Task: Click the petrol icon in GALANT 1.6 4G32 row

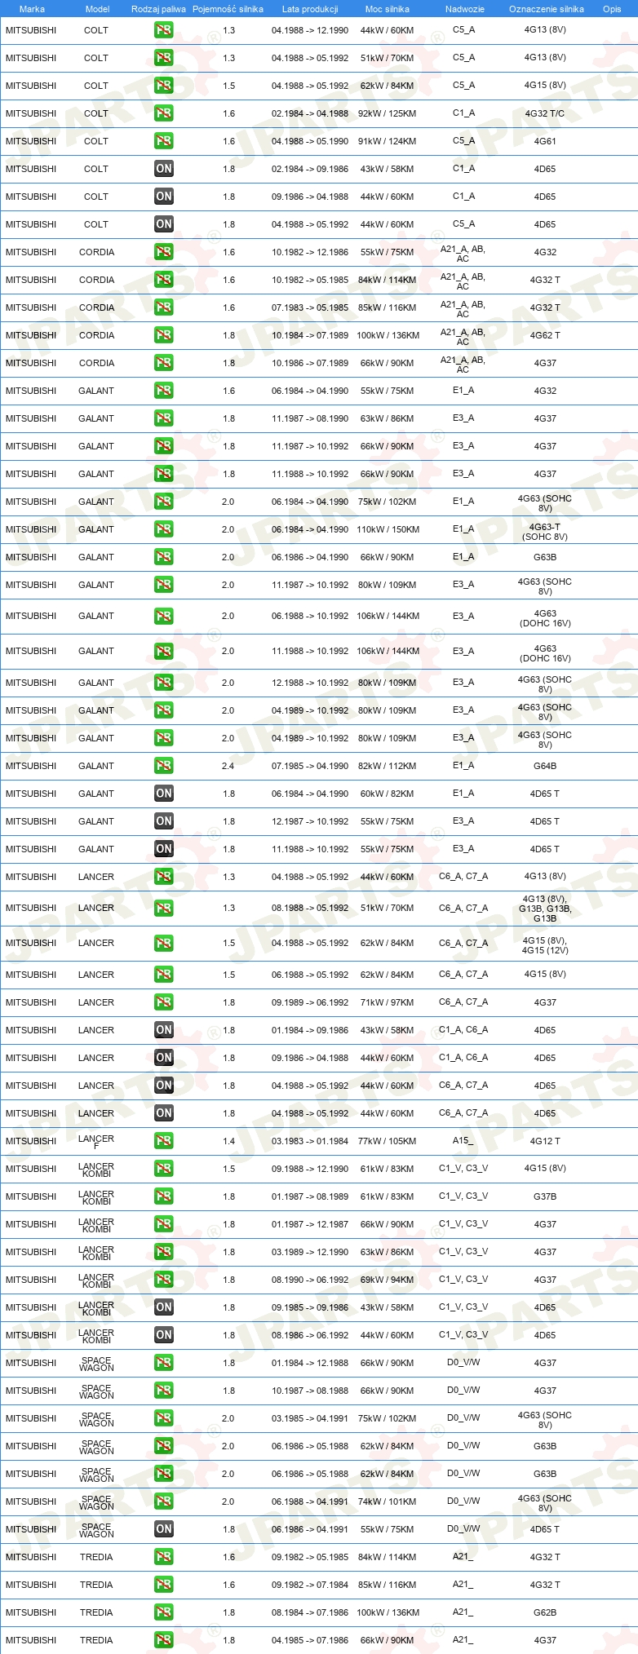Action: [x=164, y=391]
